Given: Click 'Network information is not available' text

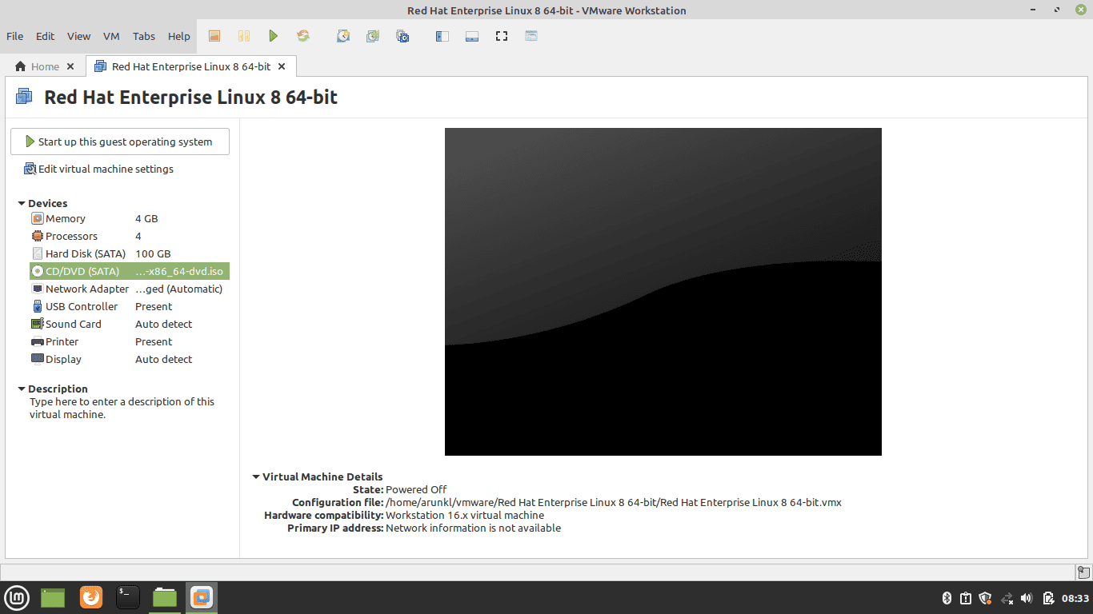Looking at the screenshot, I should 474,528.
